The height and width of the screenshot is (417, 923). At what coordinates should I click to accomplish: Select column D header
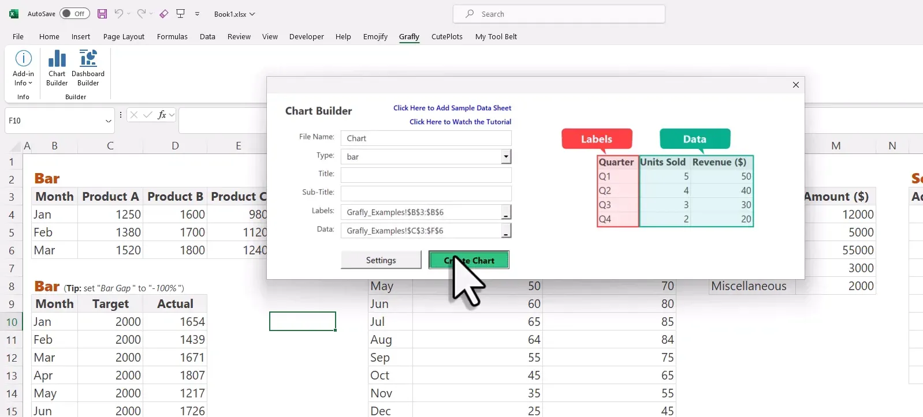point(175,146)
